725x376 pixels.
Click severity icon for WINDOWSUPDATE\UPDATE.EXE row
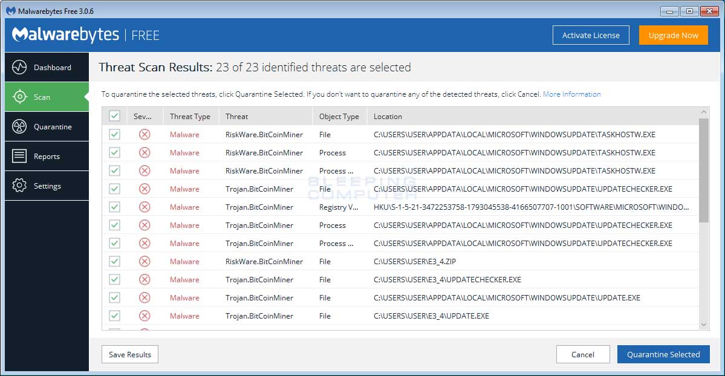(145, 297)
